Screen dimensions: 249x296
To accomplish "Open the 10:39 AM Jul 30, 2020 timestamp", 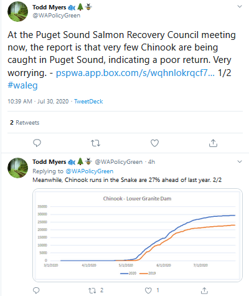I will click(x=38, y=102).
